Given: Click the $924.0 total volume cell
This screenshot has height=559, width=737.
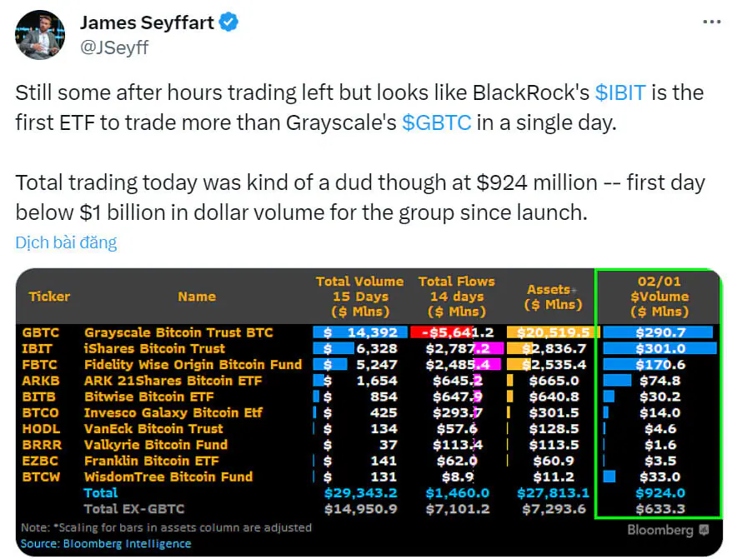Looking at the screenshot, I should click(659, 493).
